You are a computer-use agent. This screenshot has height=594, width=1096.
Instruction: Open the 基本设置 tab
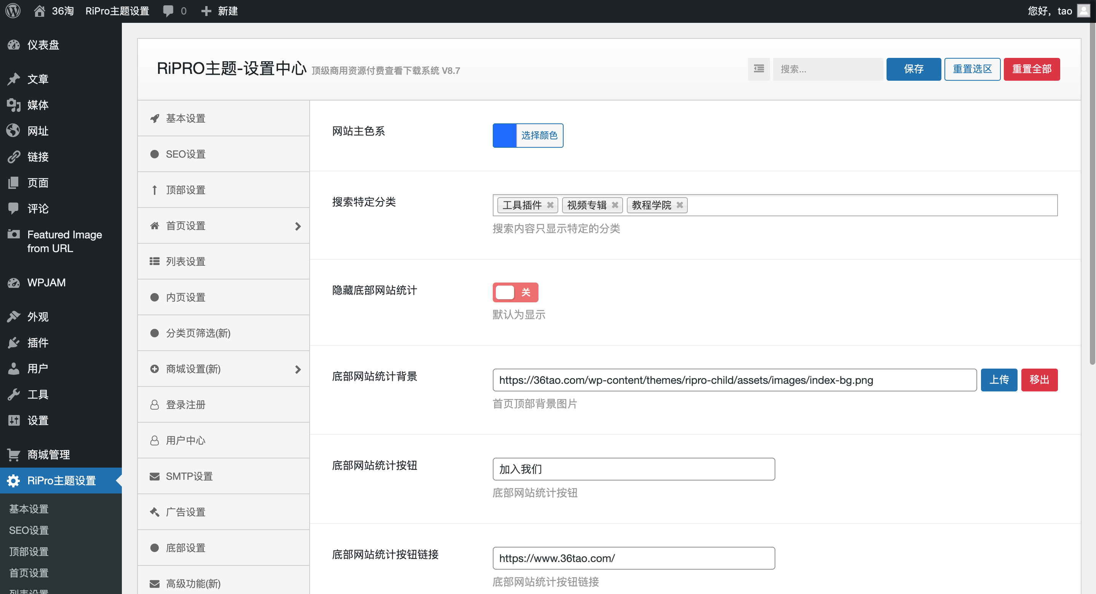[224, 118]
